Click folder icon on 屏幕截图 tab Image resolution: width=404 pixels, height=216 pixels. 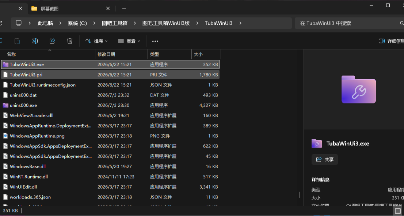pyautogui.click(x=34, y=9)
